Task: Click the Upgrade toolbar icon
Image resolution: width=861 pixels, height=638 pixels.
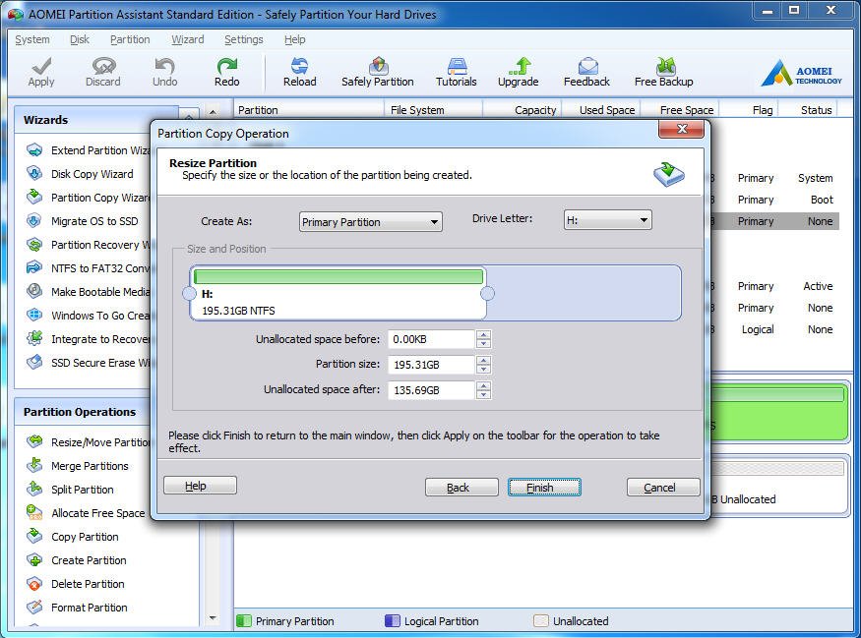Action: (518, 72)
